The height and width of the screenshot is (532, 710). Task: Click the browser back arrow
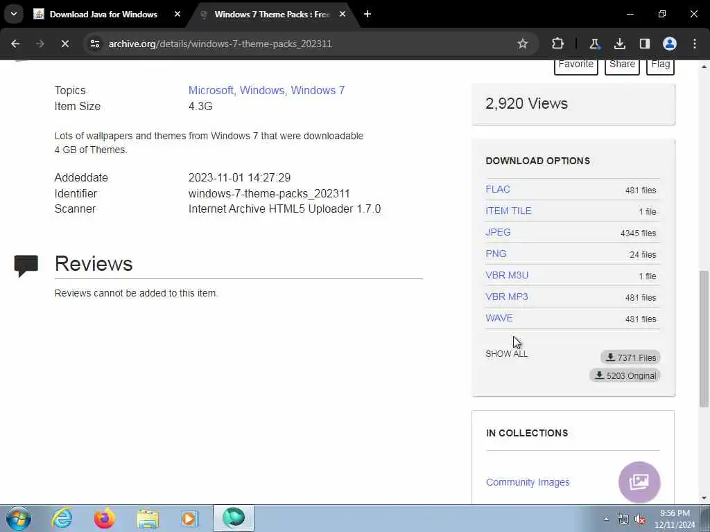(x=15, y=44)
